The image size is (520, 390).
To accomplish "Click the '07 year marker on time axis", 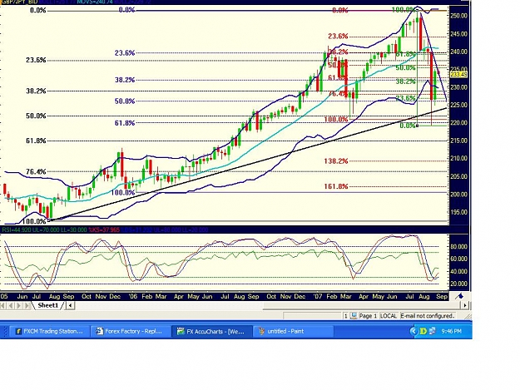I will click(318, 296).
